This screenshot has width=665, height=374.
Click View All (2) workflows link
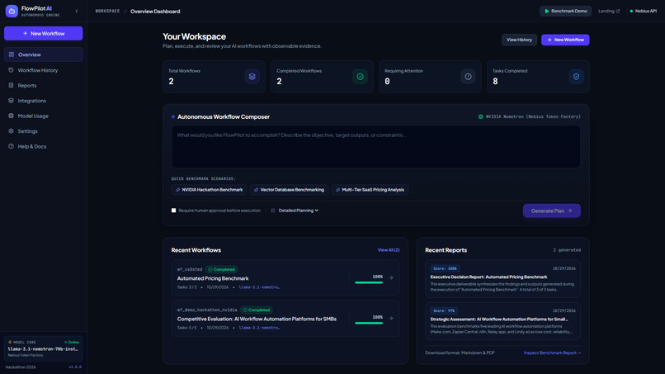tap(389, 250)
